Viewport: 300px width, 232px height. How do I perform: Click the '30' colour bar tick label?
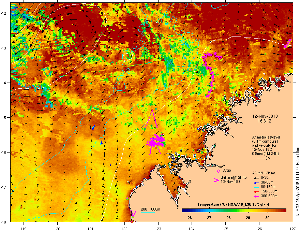pyautogui.click(x=267, y=218)
